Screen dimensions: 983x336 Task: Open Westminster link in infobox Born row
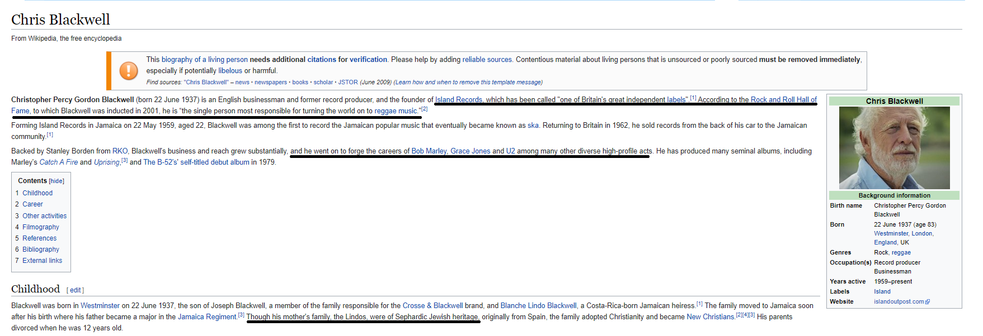click(891, 234)
